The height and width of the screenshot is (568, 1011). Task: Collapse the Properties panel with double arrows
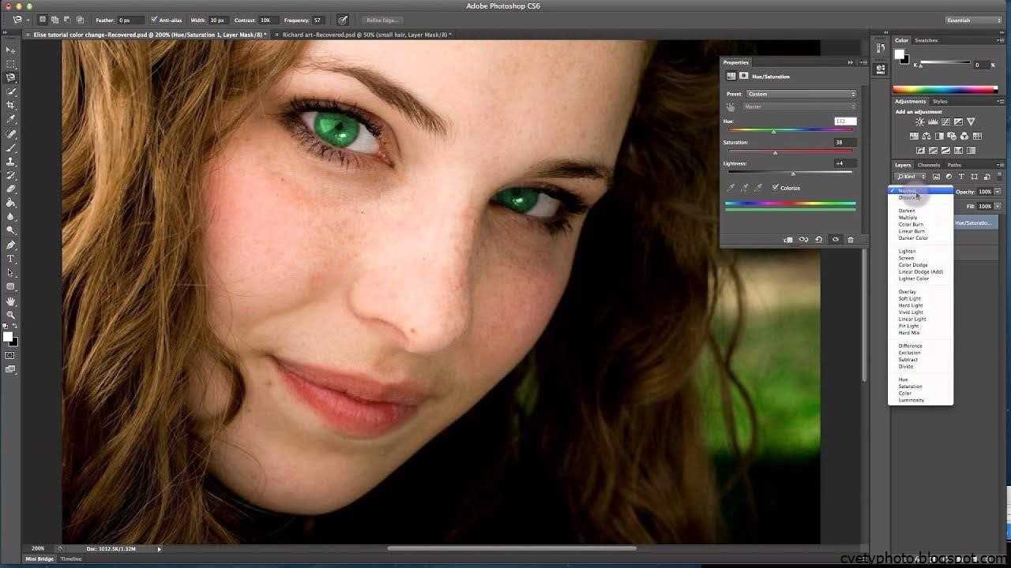tap(851, 62)
